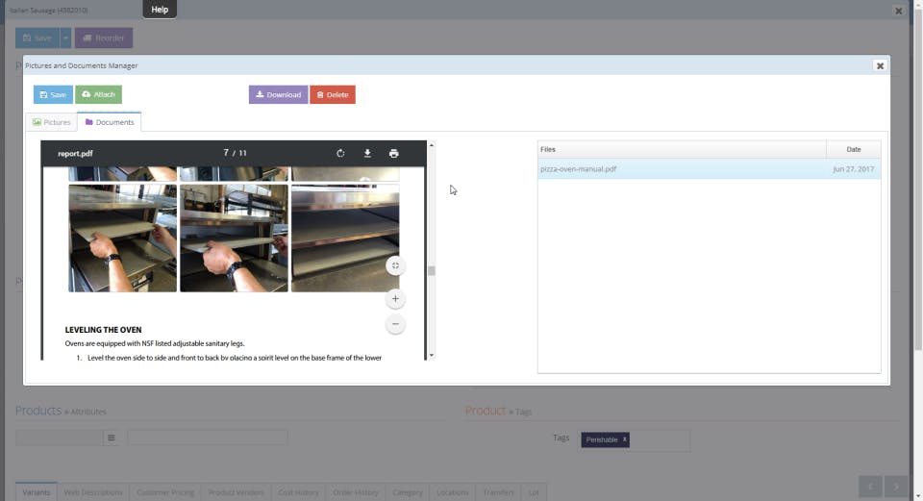Download the PDF from viewer toolbar
The image size is (923, 501).
pos(367,153)
